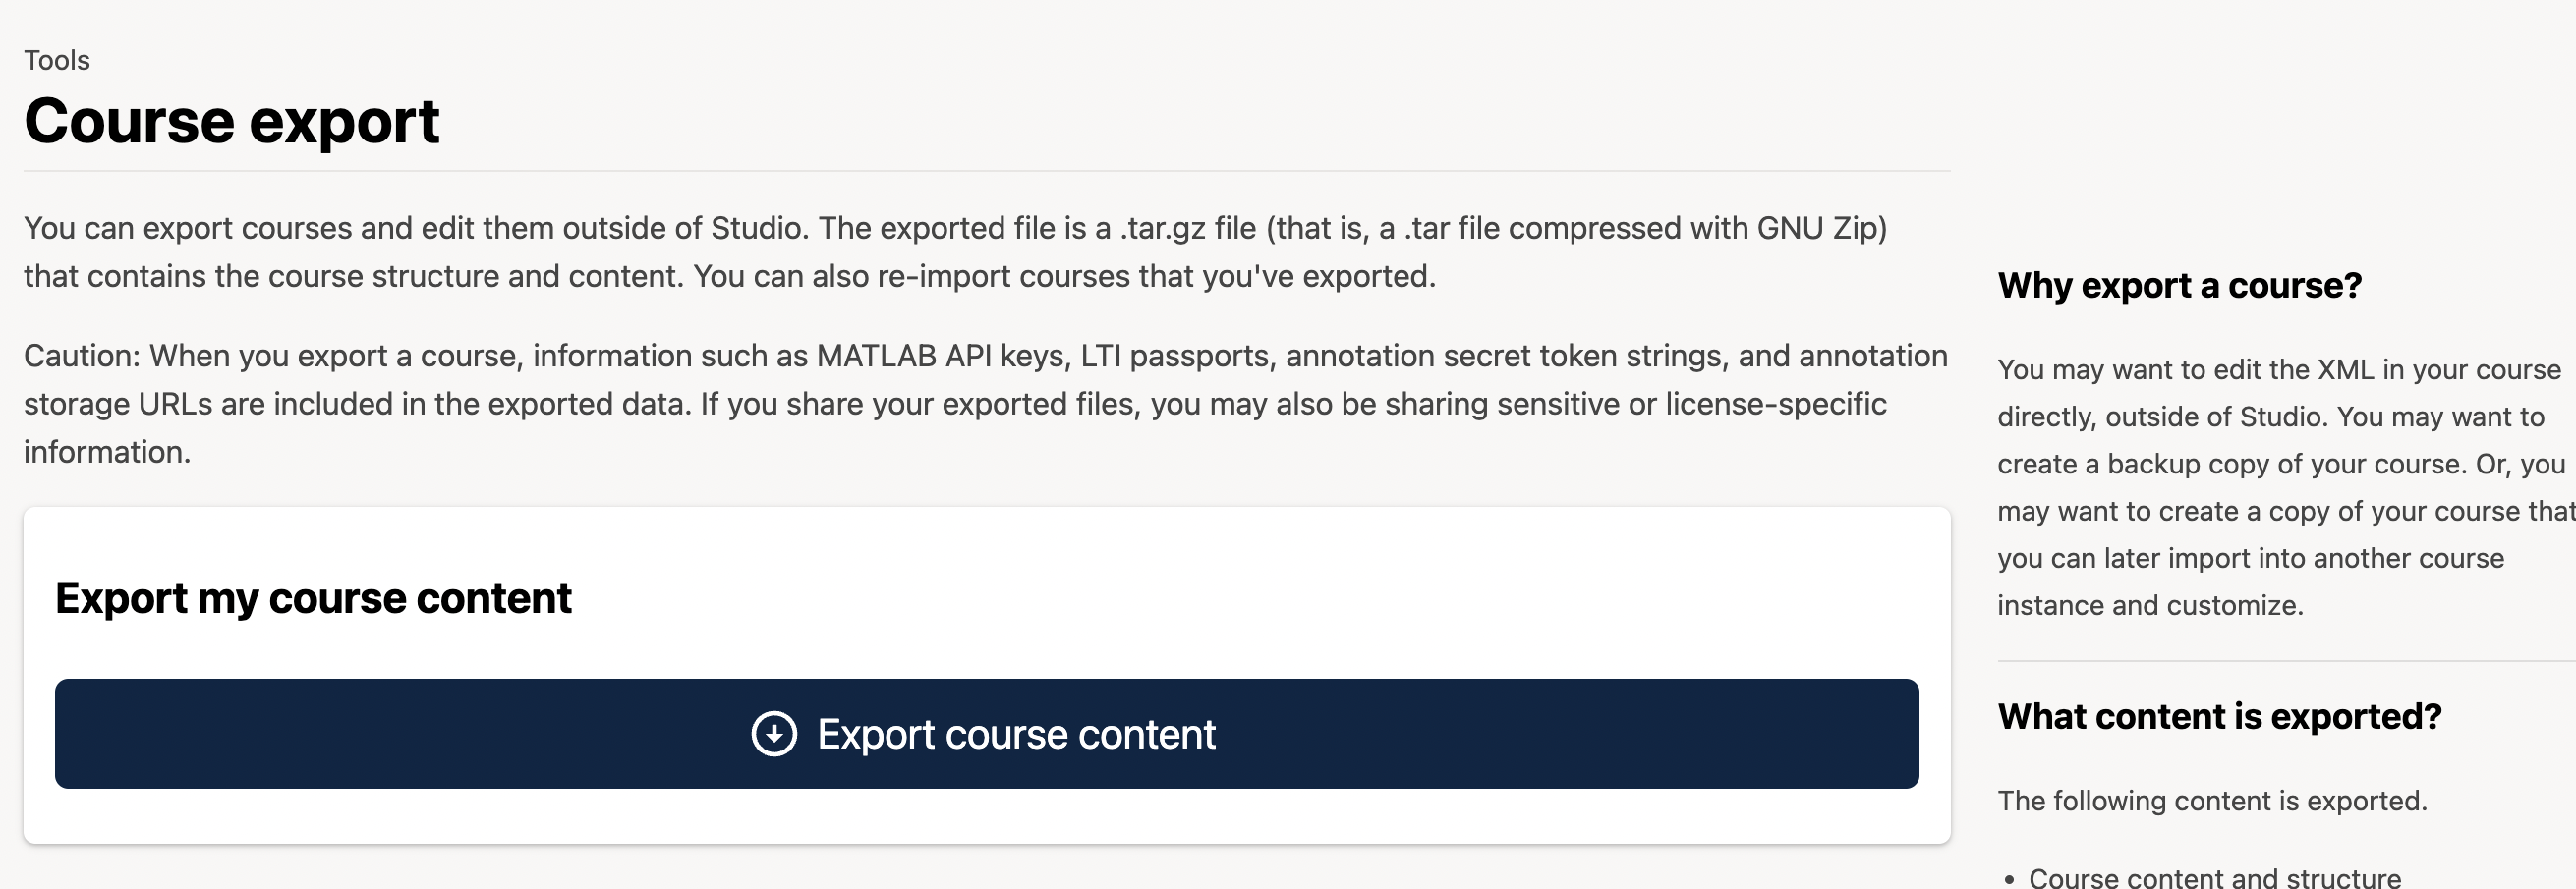The height and width of the screenshot is (889, 2576).
Task: Click the sidebar divider above What content is exported
Action: pos(2285,661)
